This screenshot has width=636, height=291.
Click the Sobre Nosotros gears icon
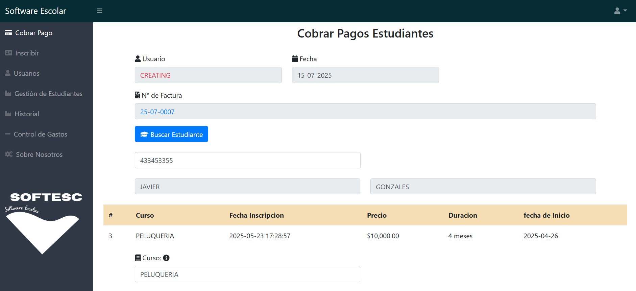pos(9,154)
